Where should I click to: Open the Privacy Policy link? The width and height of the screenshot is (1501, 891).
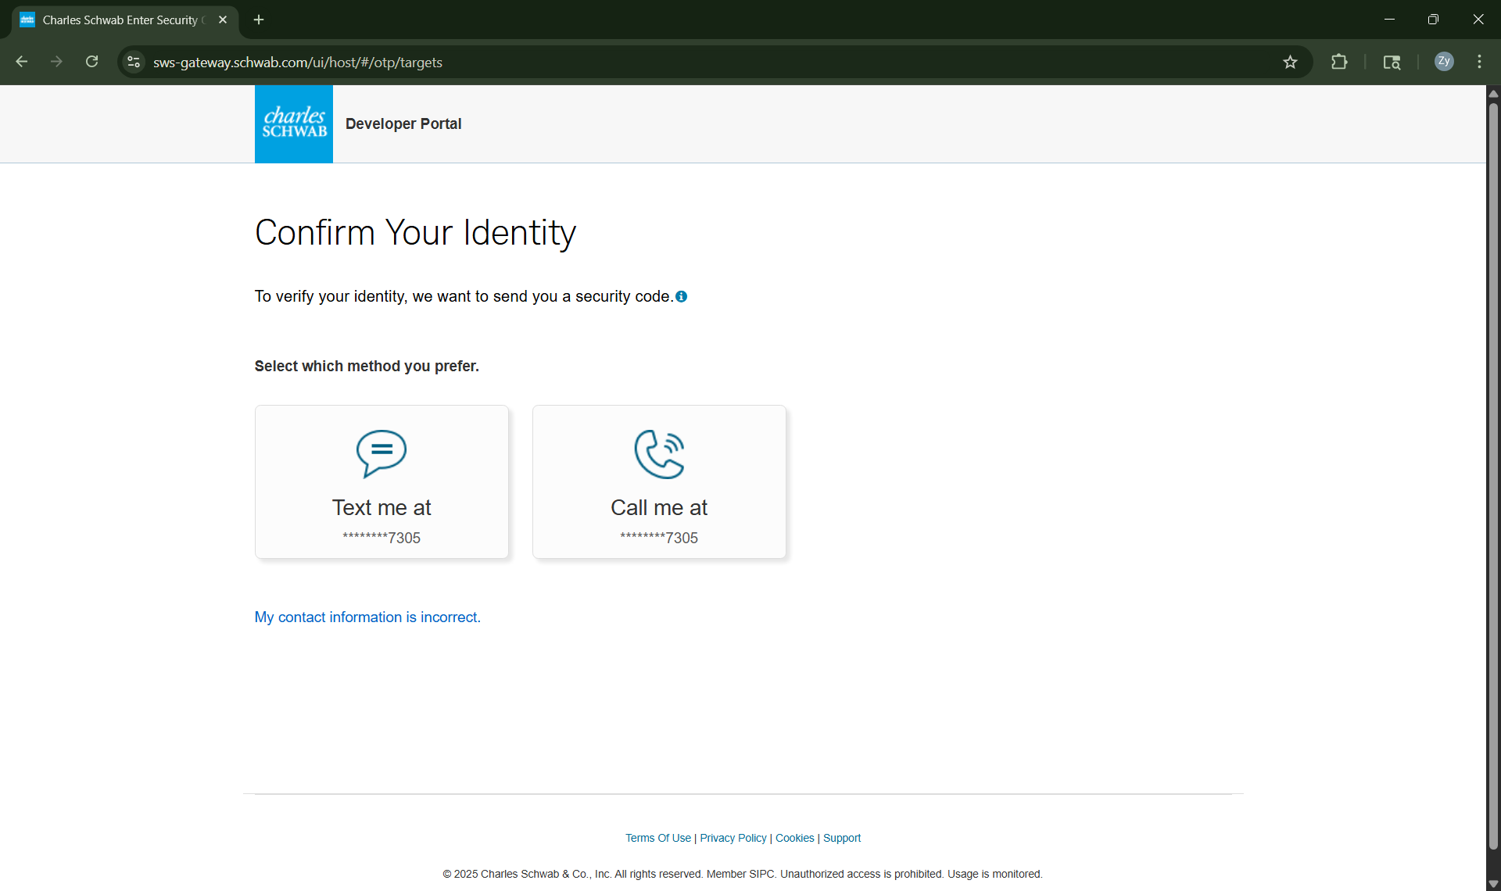click(x=733, y=837)
